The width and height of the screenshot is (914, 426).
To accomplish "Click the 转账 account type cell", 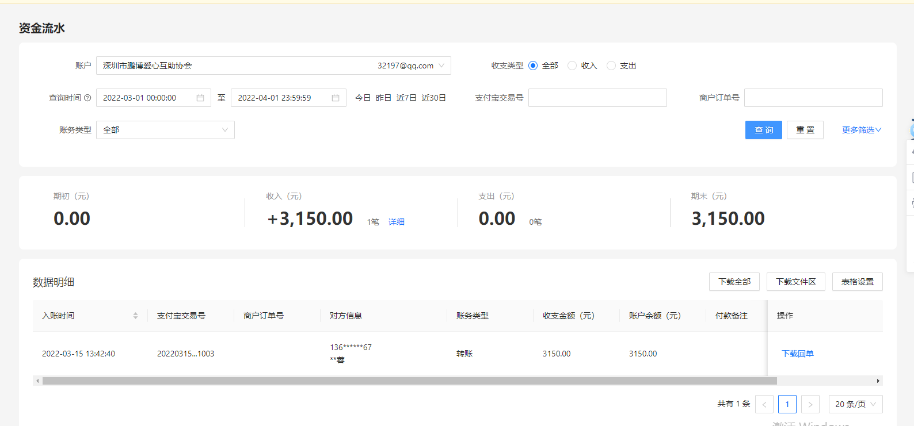I will point(464,354).
